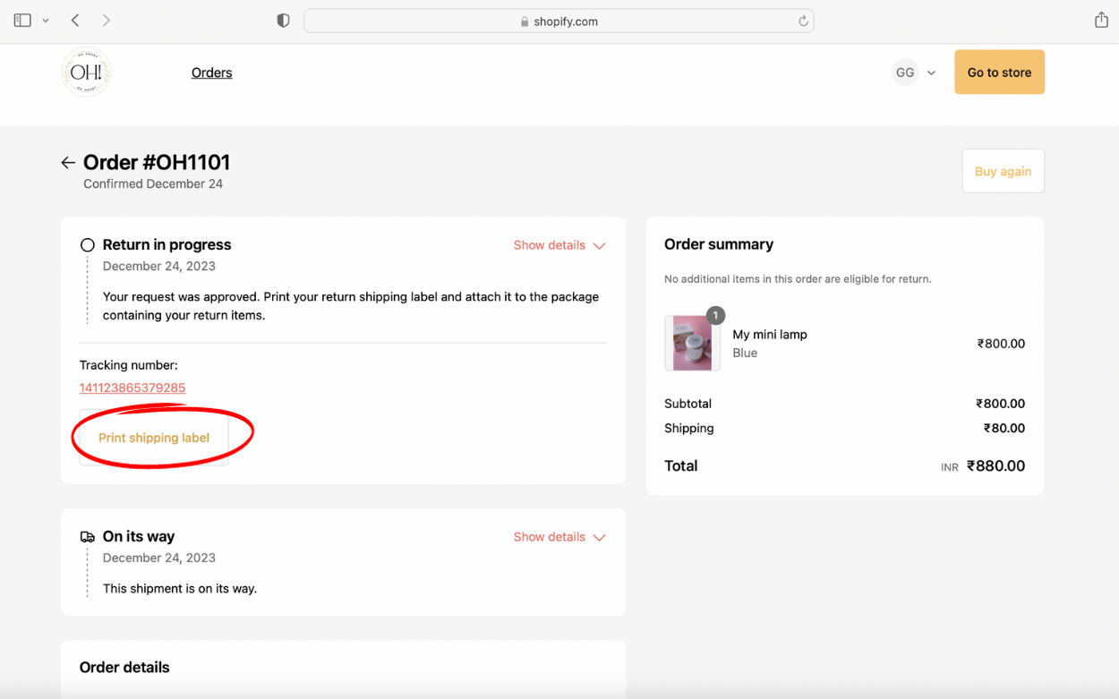
Task: Open tracking number 141123865379285 link
Action: (132, 388)
